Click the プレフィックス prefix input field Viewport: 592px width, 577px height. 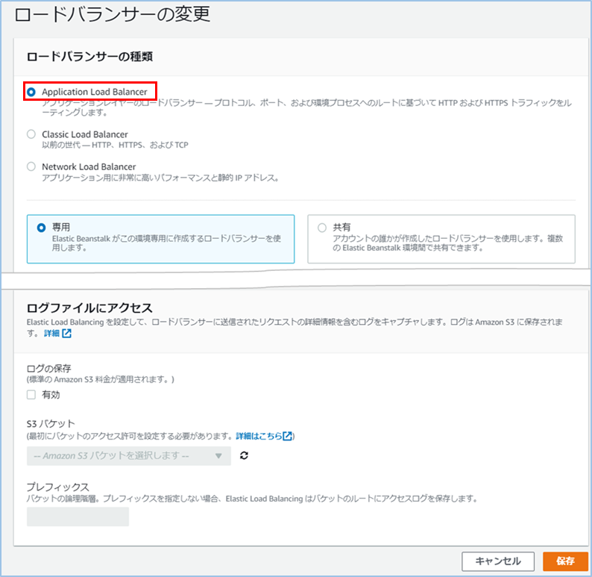point(78,517)
